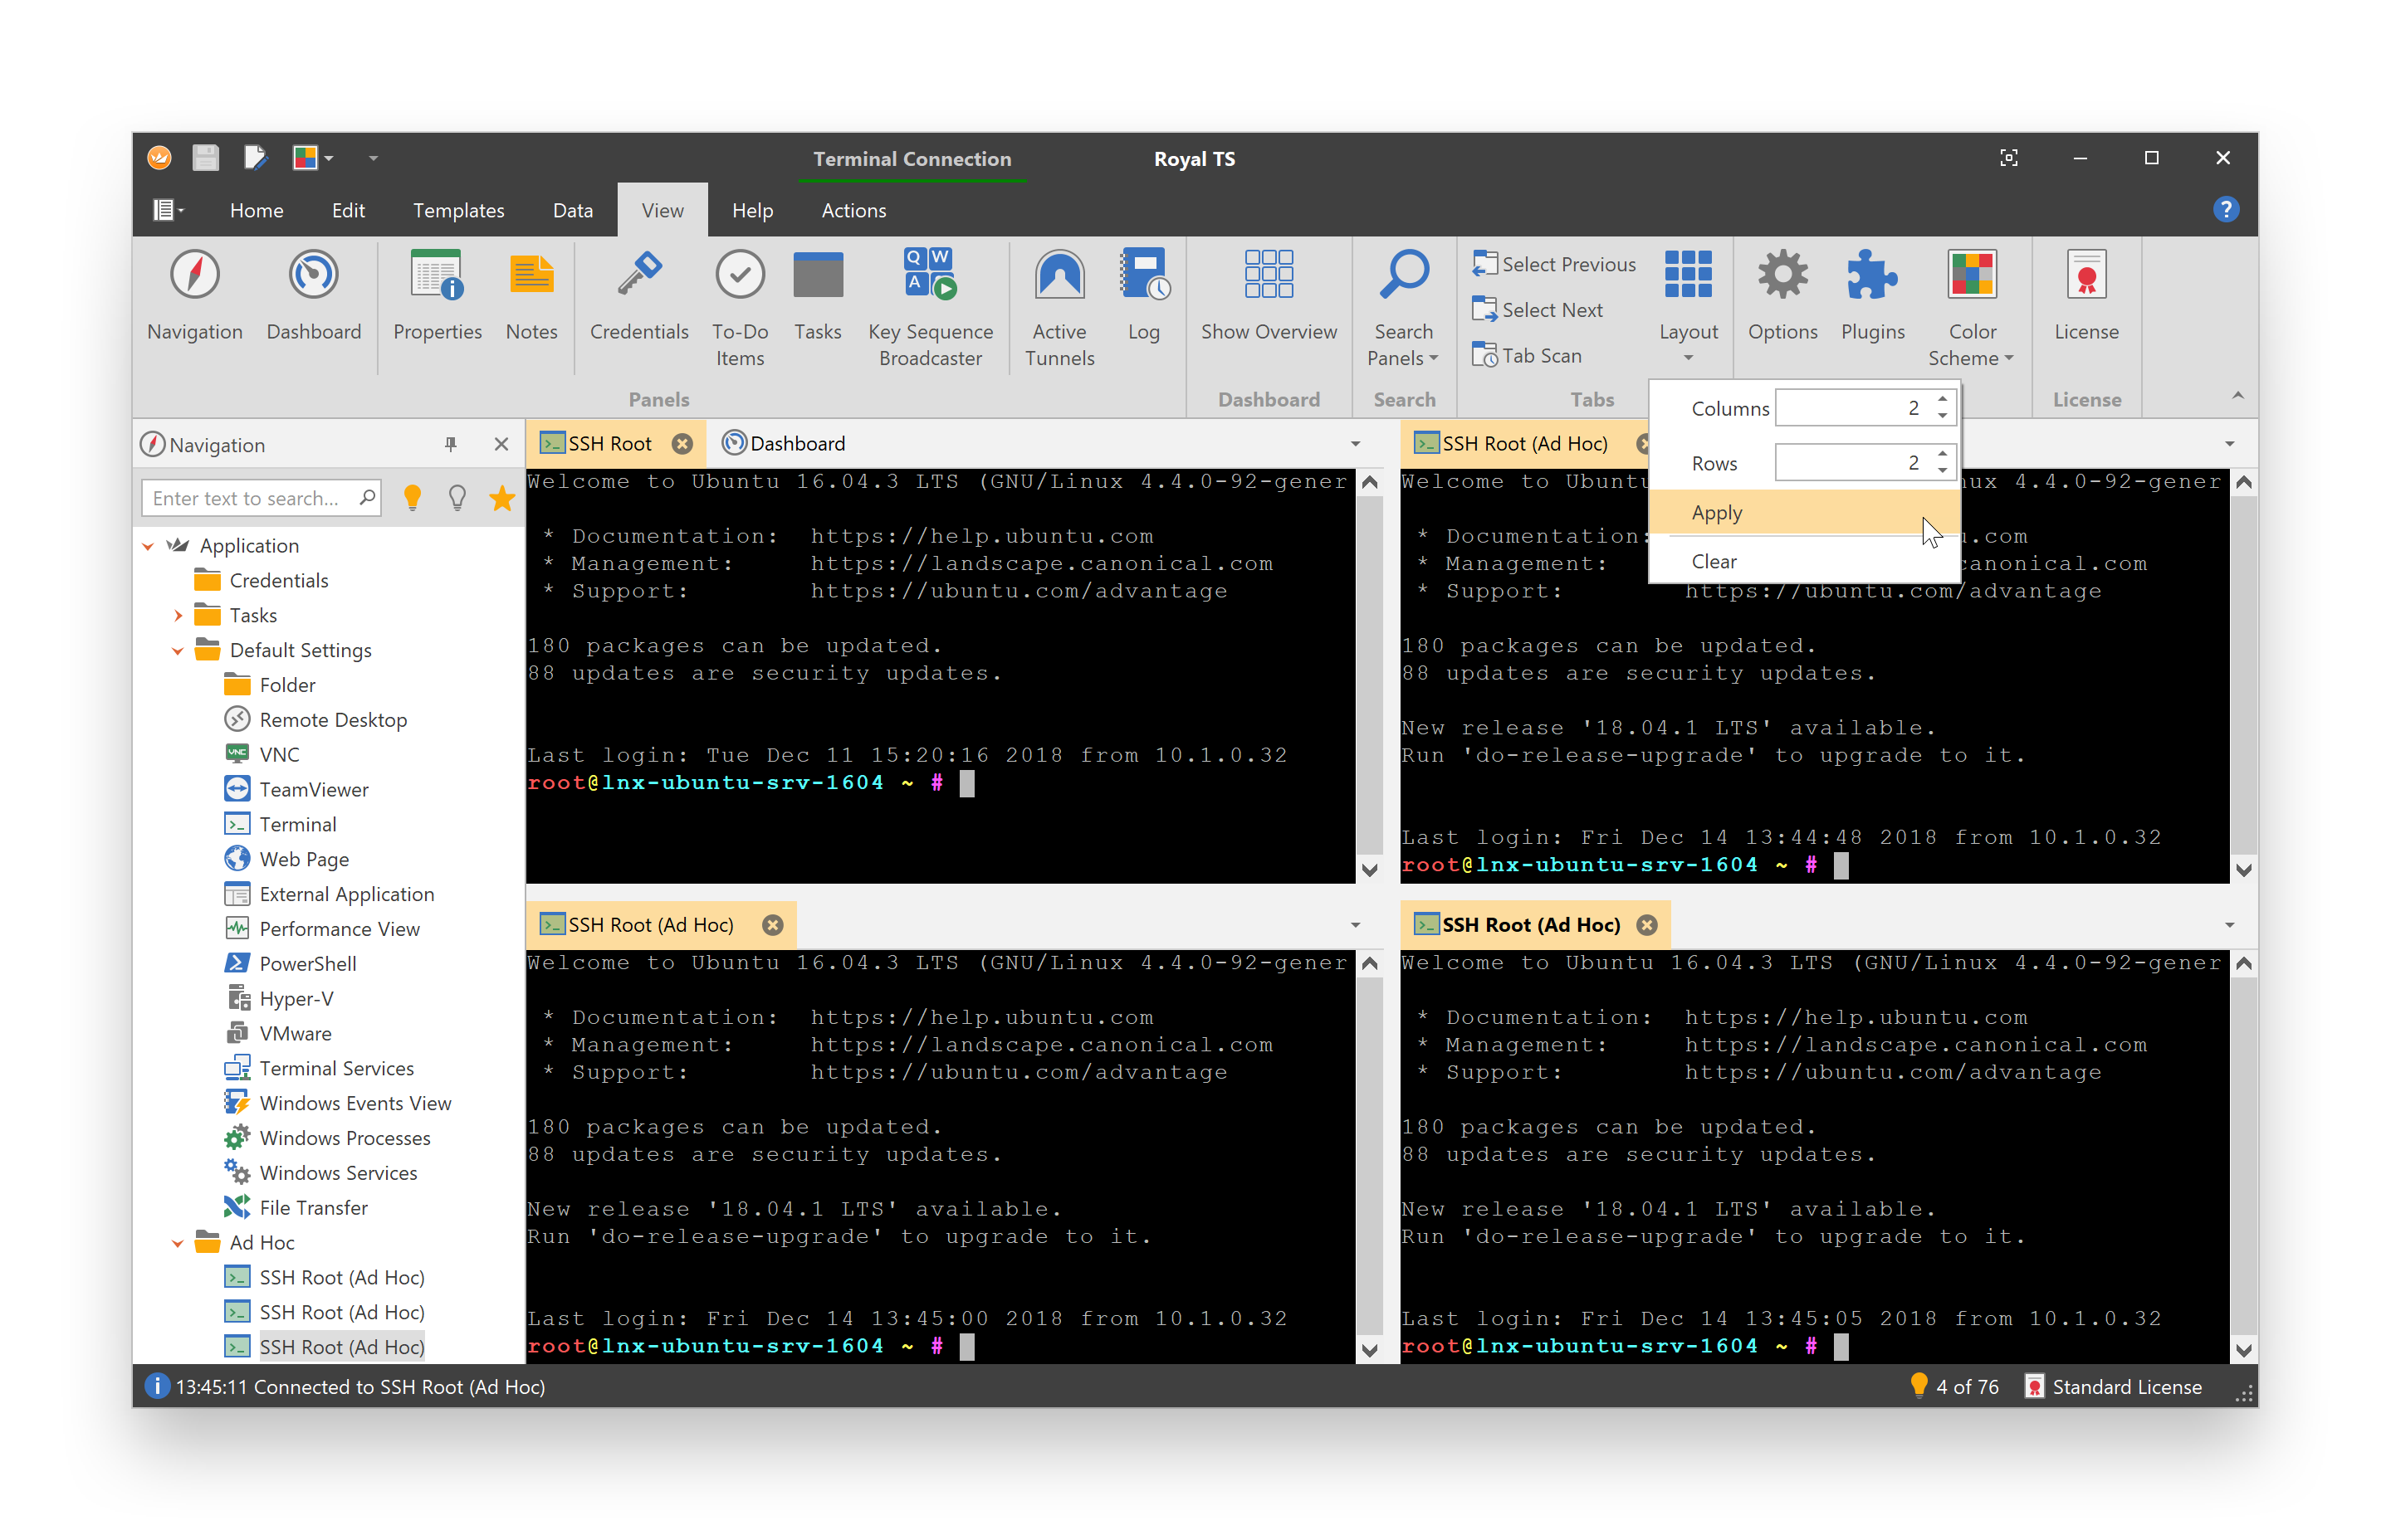Open Options gear icon

coord(1782,296)
